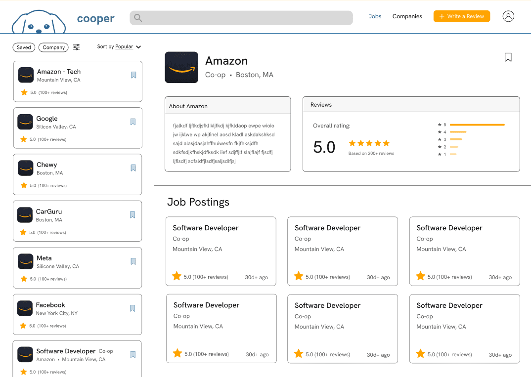The image size is (531, 377).
Task: Click the Sort by chevron arrow
Action: pos(138,47)
